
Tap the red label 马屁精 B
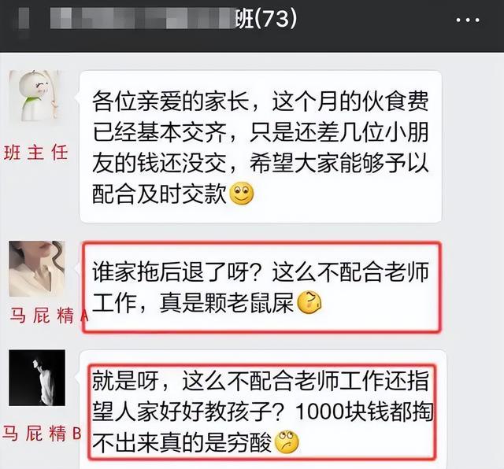point(42,433)
